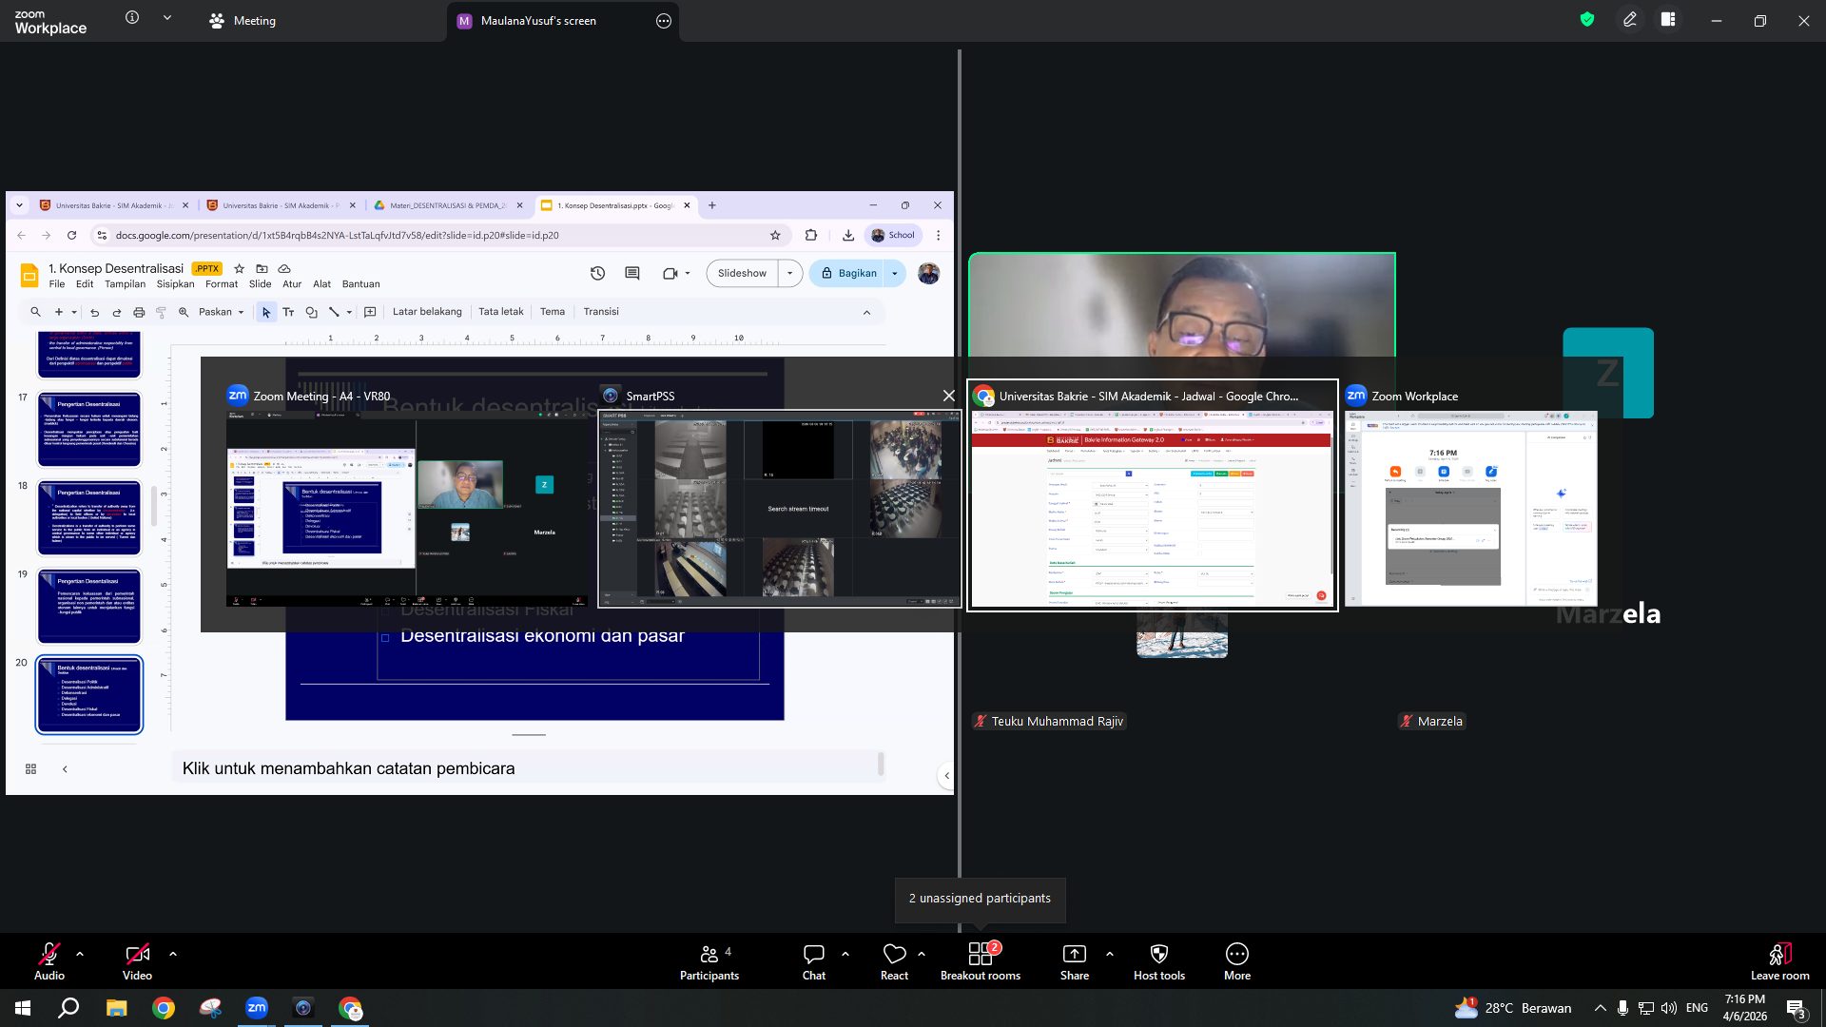Open version history clock icon in Slides
Screen dimensions: 1826x1027
click(597, 274)
